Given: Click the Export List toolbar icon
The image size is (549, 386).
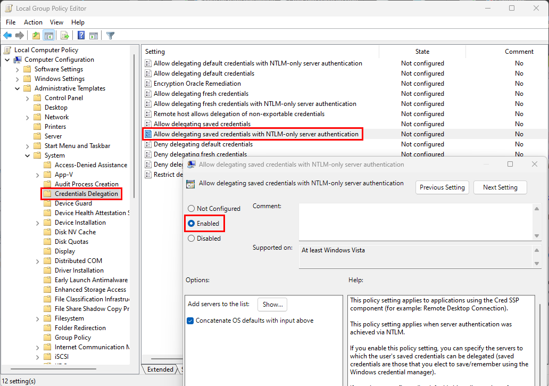Looking at the screenshot, I should click(x=65, y=35).
